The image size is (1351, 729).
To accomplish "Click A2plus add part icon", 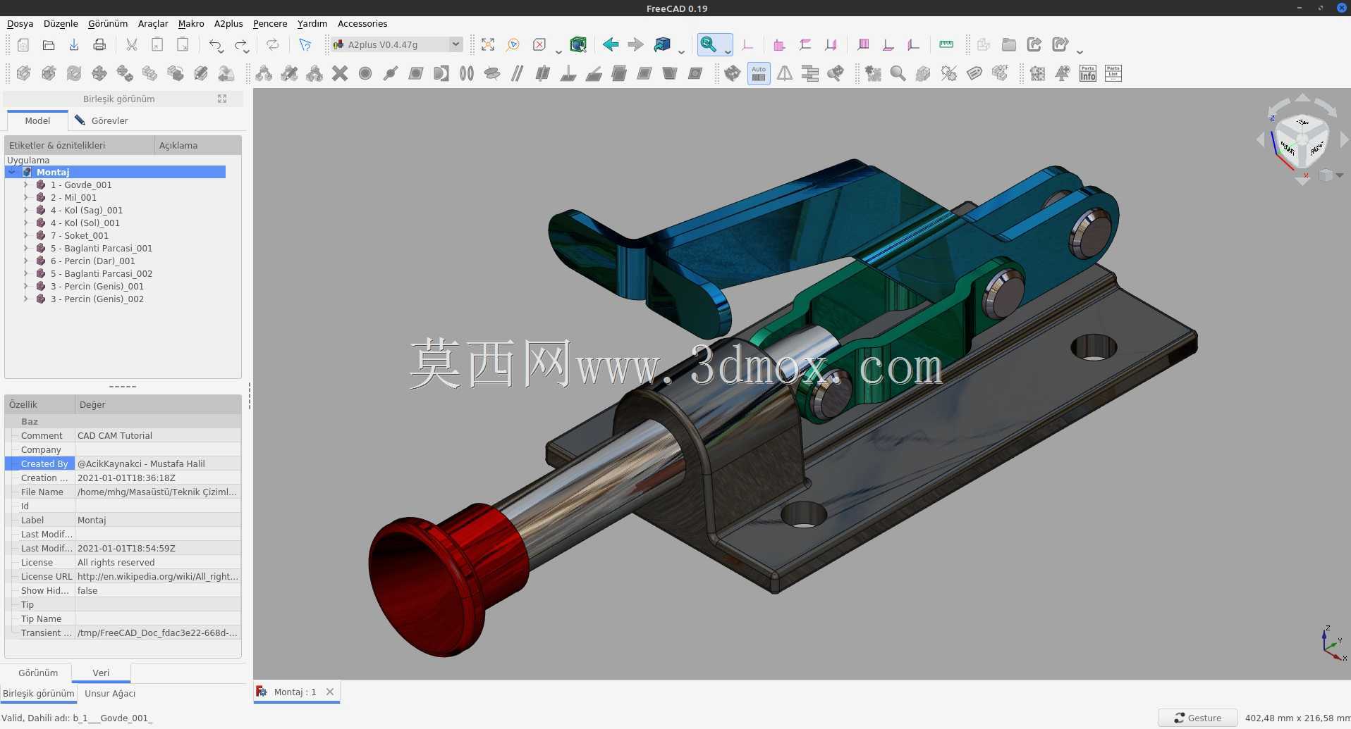I will click(x=23, y=73).
